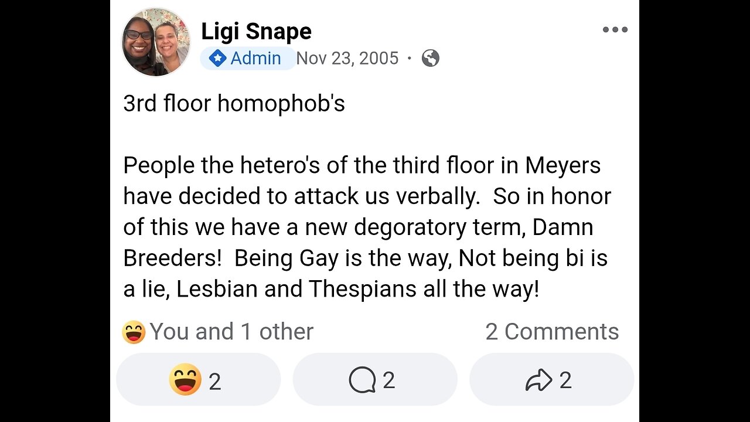This screenshot has height=422, width=750.
Task: Click the Nov 23, 2005 timestamp
Action: click(347, 58)
